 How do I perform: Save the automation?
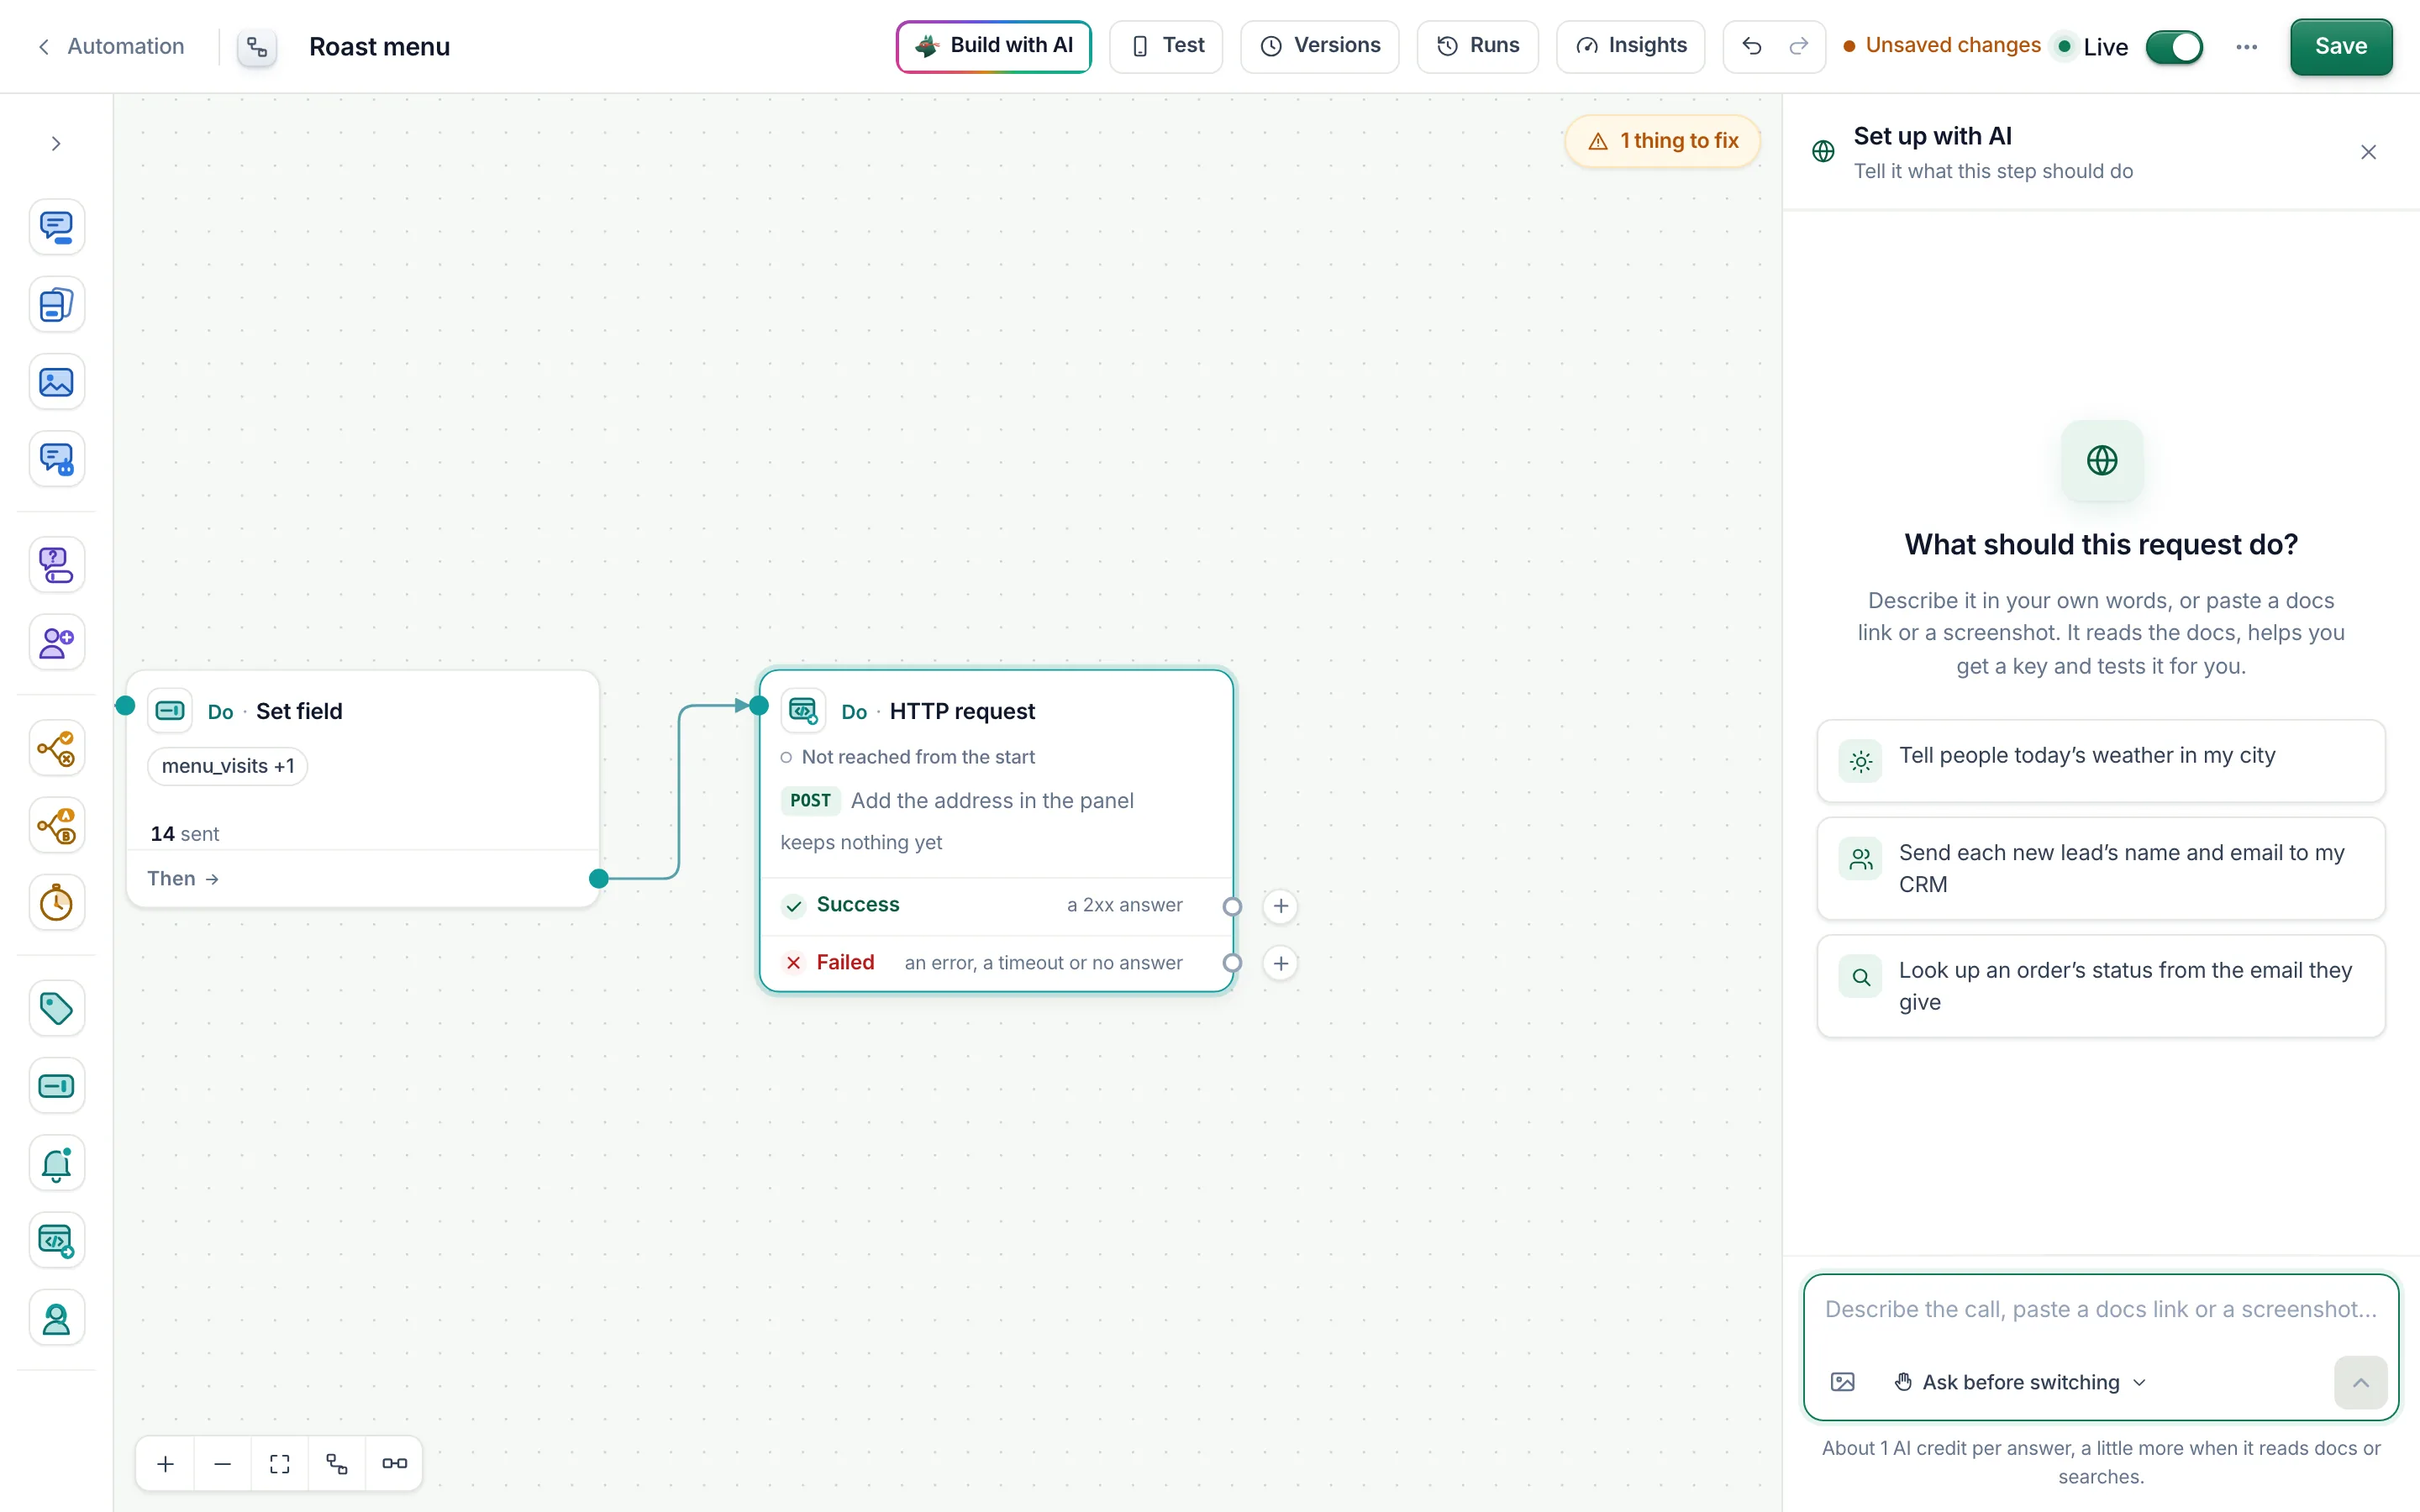click(2340, 46)
